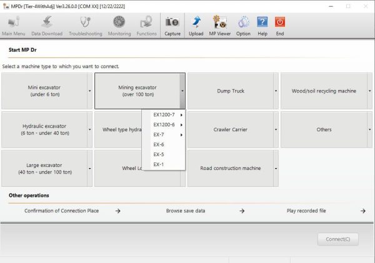Choose EX-6 in the dropdown menu

click(164, 145)
